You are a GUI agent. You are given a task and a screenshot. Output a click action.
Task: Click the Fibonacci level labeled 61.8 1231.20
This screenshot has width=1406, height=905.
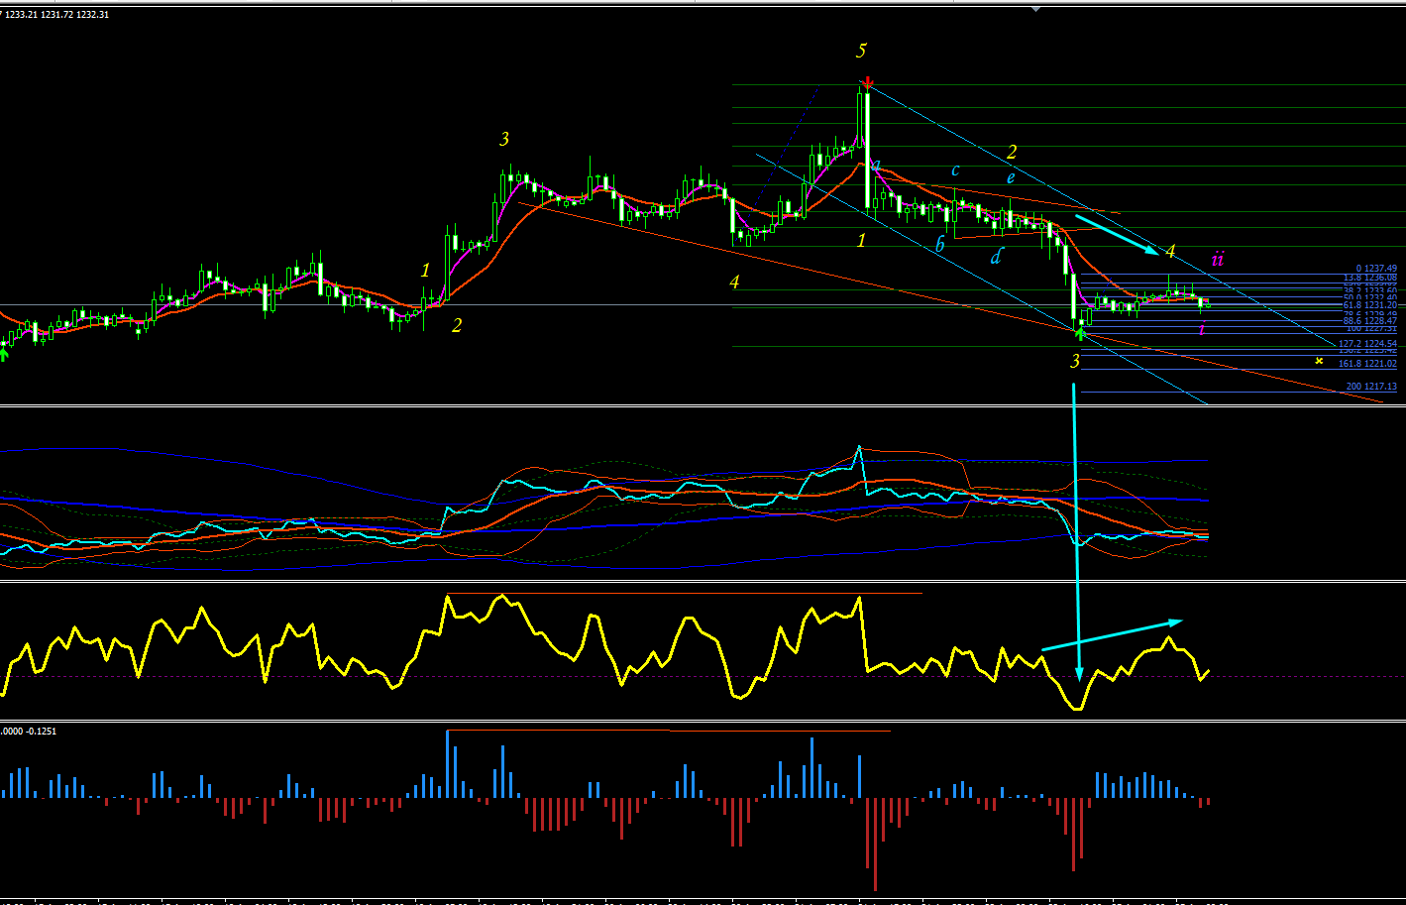click(x=1370, y=305)
